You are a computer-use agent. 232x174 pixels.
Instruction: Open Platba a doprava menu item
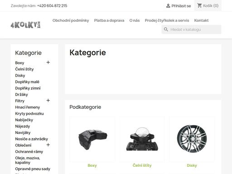point(109,20)
